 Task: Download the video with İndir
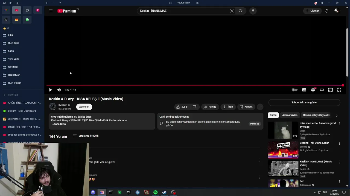pos(228,107)
